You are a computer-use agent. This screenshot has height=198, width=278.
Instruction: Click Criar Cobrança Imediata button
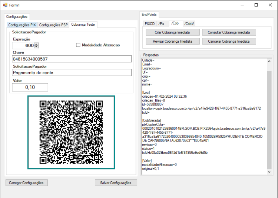point(173,32)
